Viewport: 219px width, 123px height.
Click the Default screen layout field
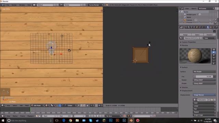tap(45, 5)
